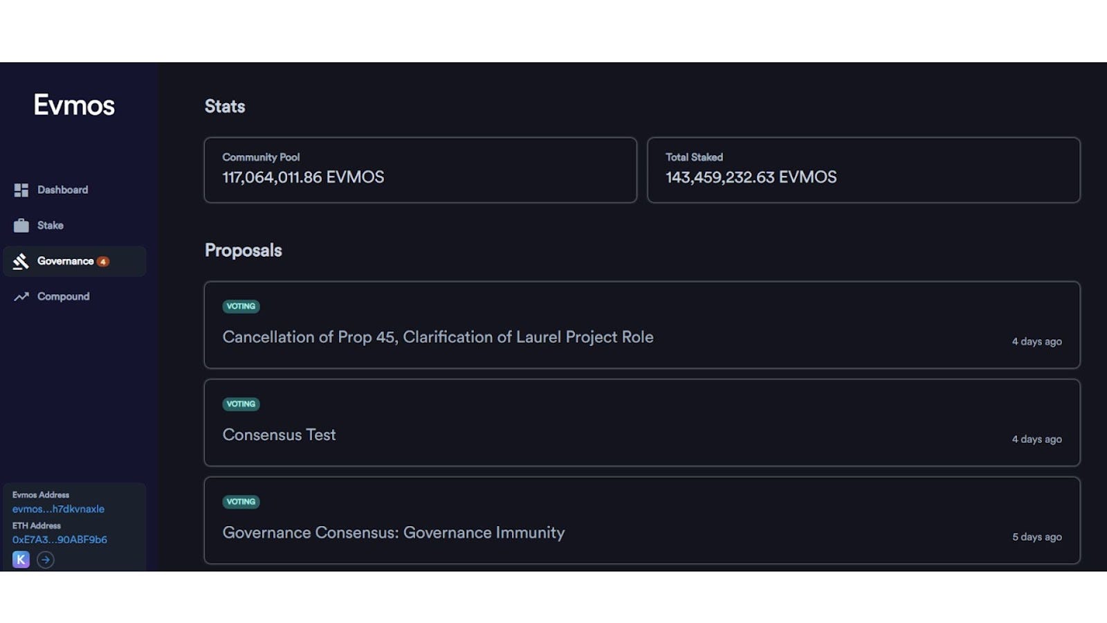
Task: Click the Total Staked stats card
Action: [863, 170]
